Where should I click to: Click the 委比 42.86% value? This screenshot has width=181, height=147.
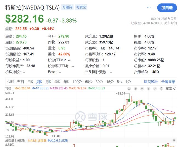64,54
